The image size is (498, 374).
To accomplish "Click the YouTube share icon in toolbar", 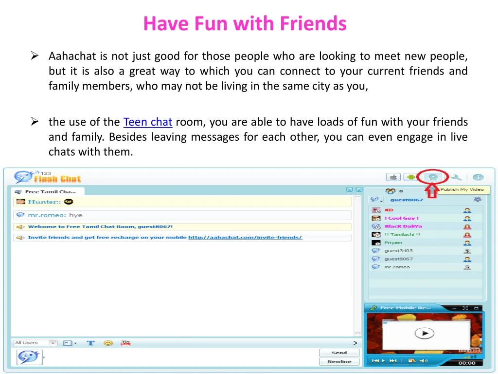I will [x=126, y=343].
